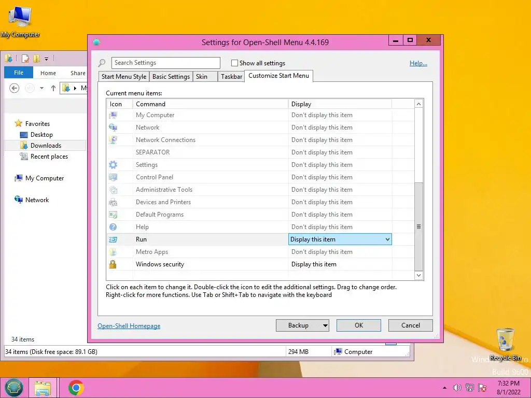The height and width of the screenshot is (398, 531).
Task: Open the Open-Shell Start button on taskbar
Action: (x=14, y=388)
